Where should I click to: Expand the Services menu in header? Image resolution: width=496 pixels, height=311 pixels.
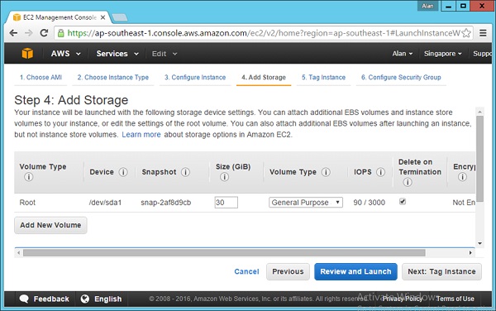[x=117, y=54]
